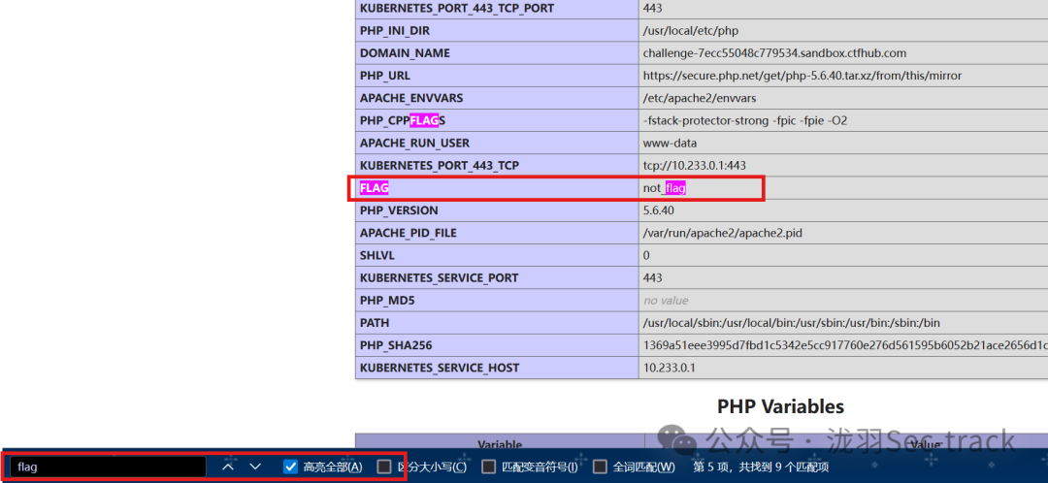
Task: Click the Variable column header
Action: [x=500, y=443]
